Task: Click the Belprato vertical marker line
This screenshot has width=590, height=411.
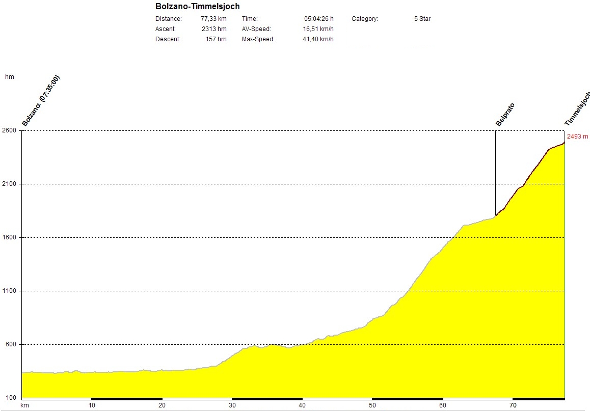Action: [x=495, y=173]
